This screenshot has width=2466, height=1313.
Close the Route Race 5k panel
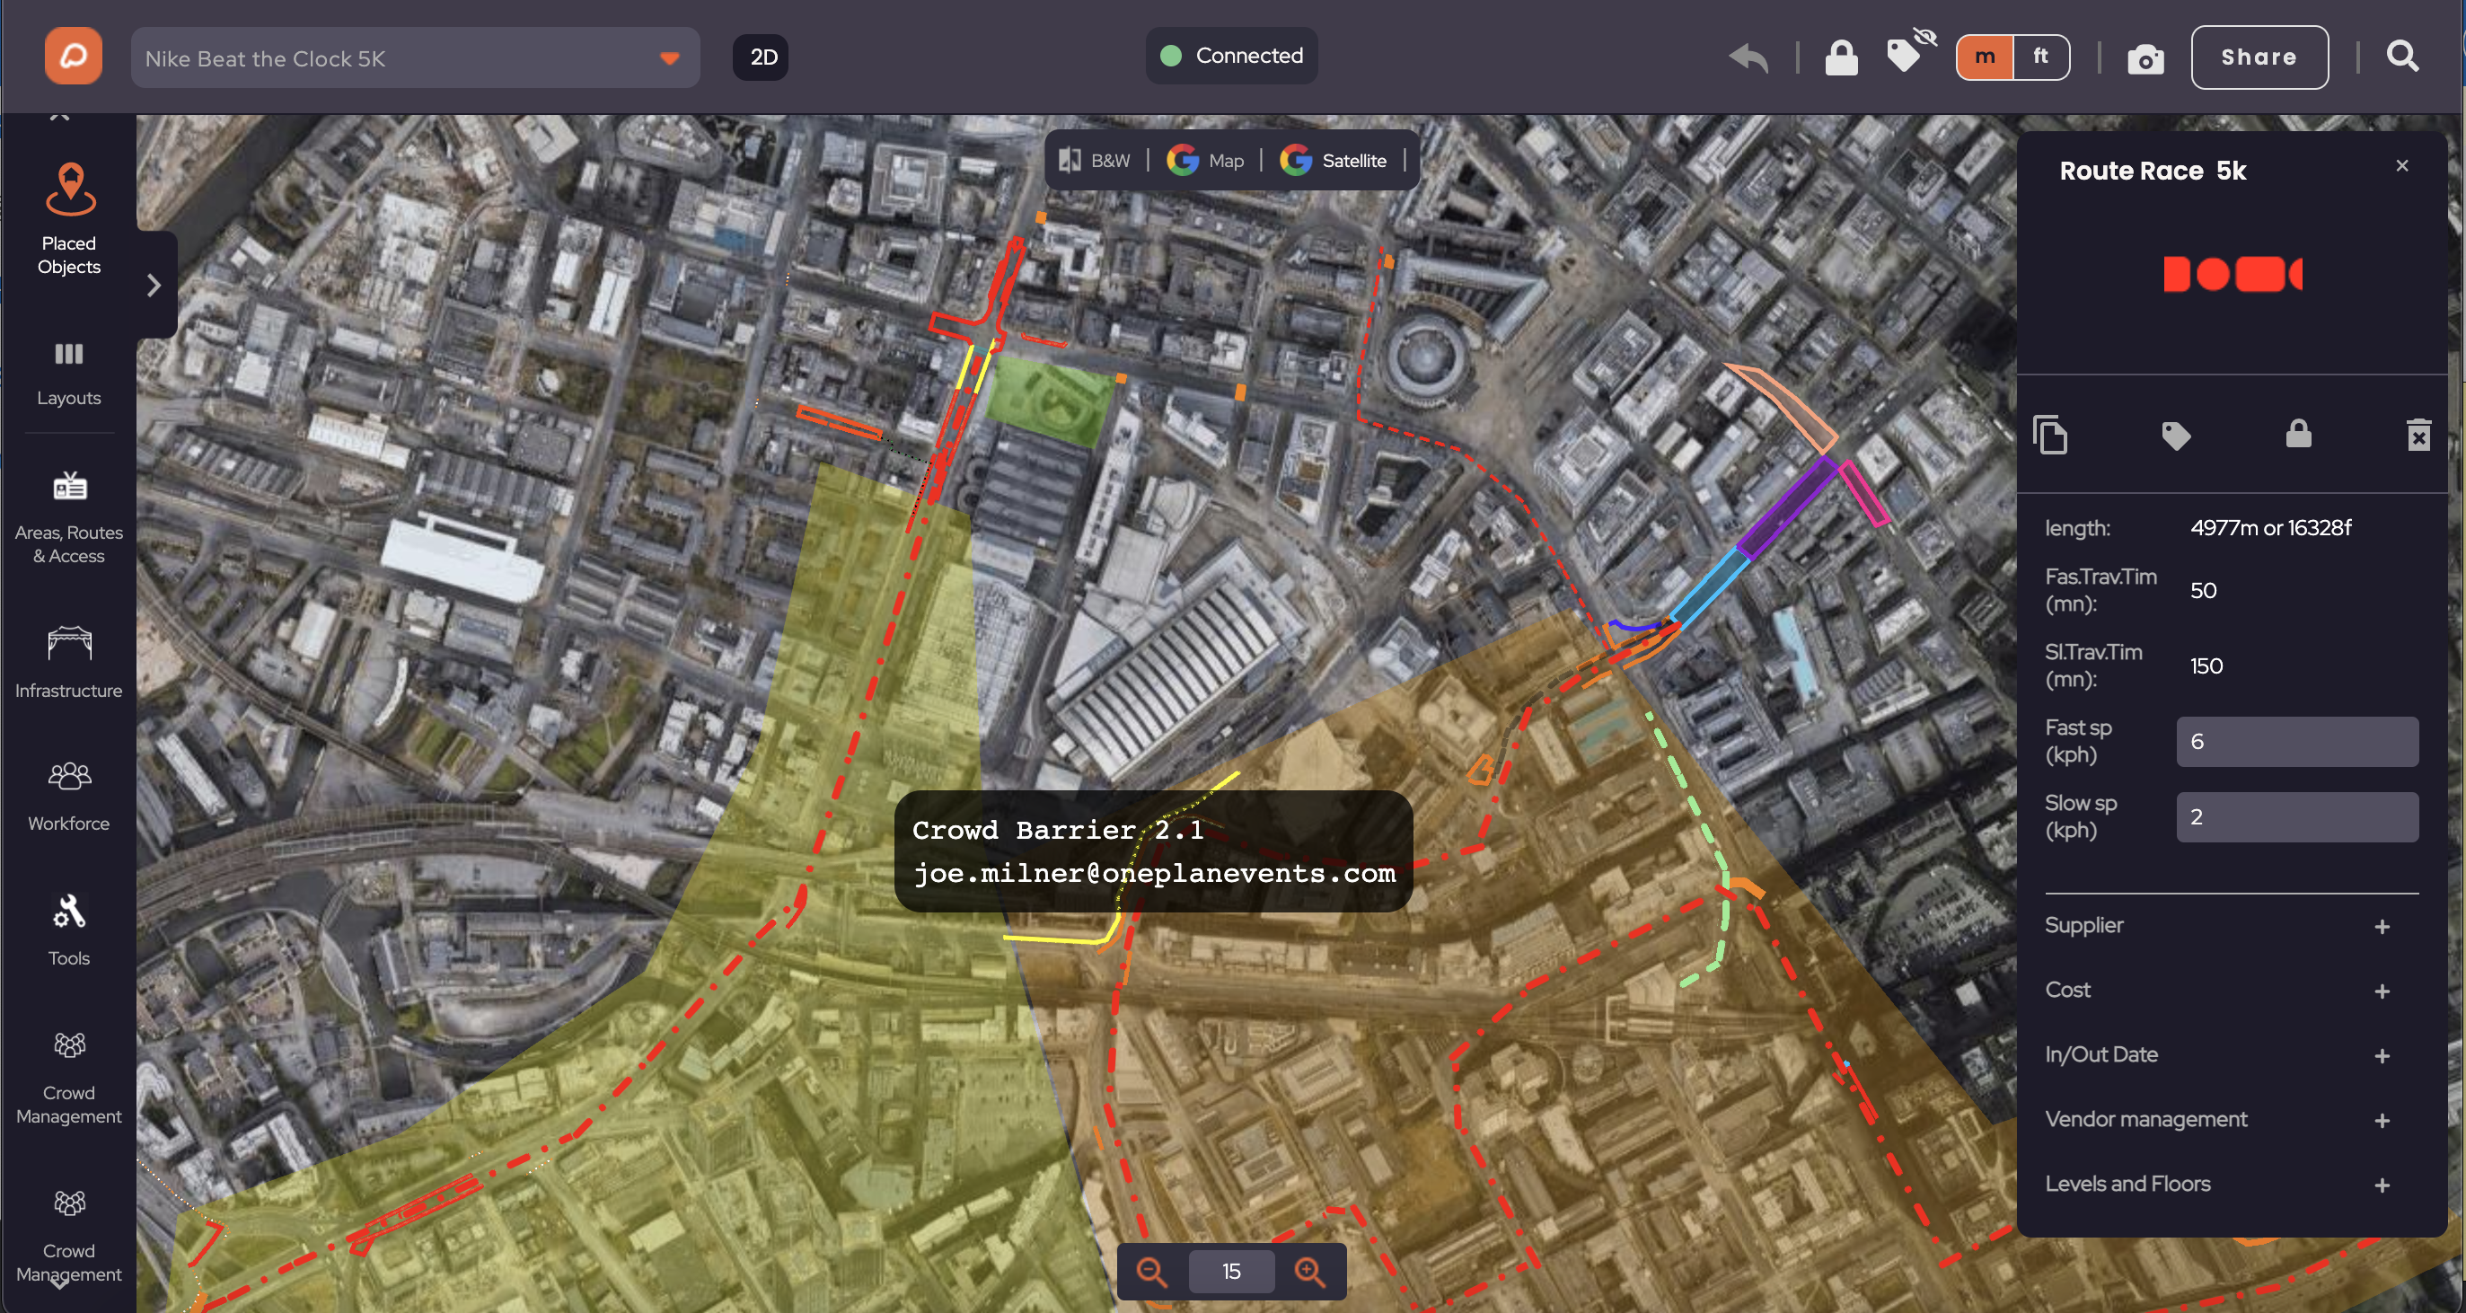click(x=2402, y=165)
